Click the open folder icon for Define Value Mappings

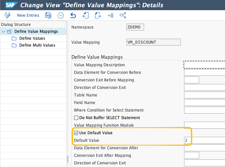pos(9,31)
